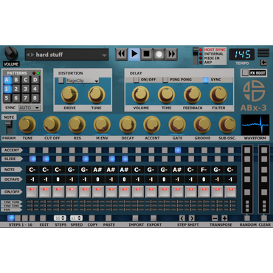
Task: Click the octave value for step 3
Action: coord(58,179)
